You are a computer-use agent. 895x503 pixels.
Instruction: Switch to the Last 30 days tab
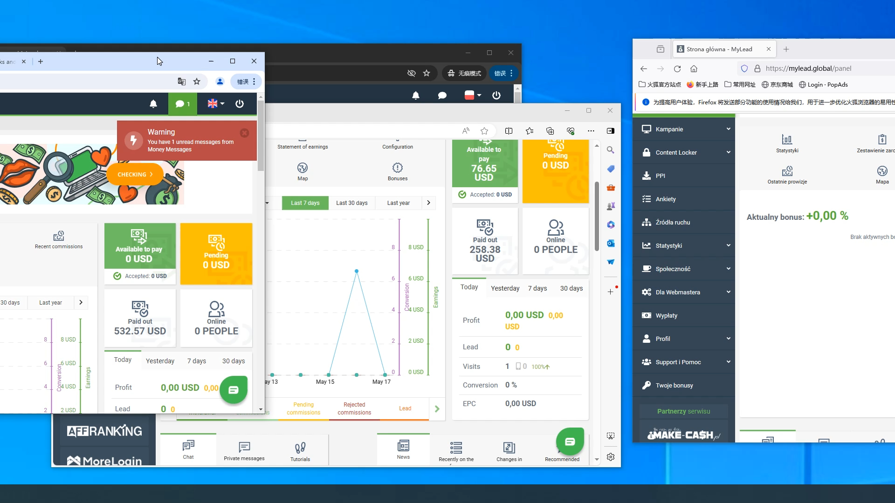pos(351,203)
